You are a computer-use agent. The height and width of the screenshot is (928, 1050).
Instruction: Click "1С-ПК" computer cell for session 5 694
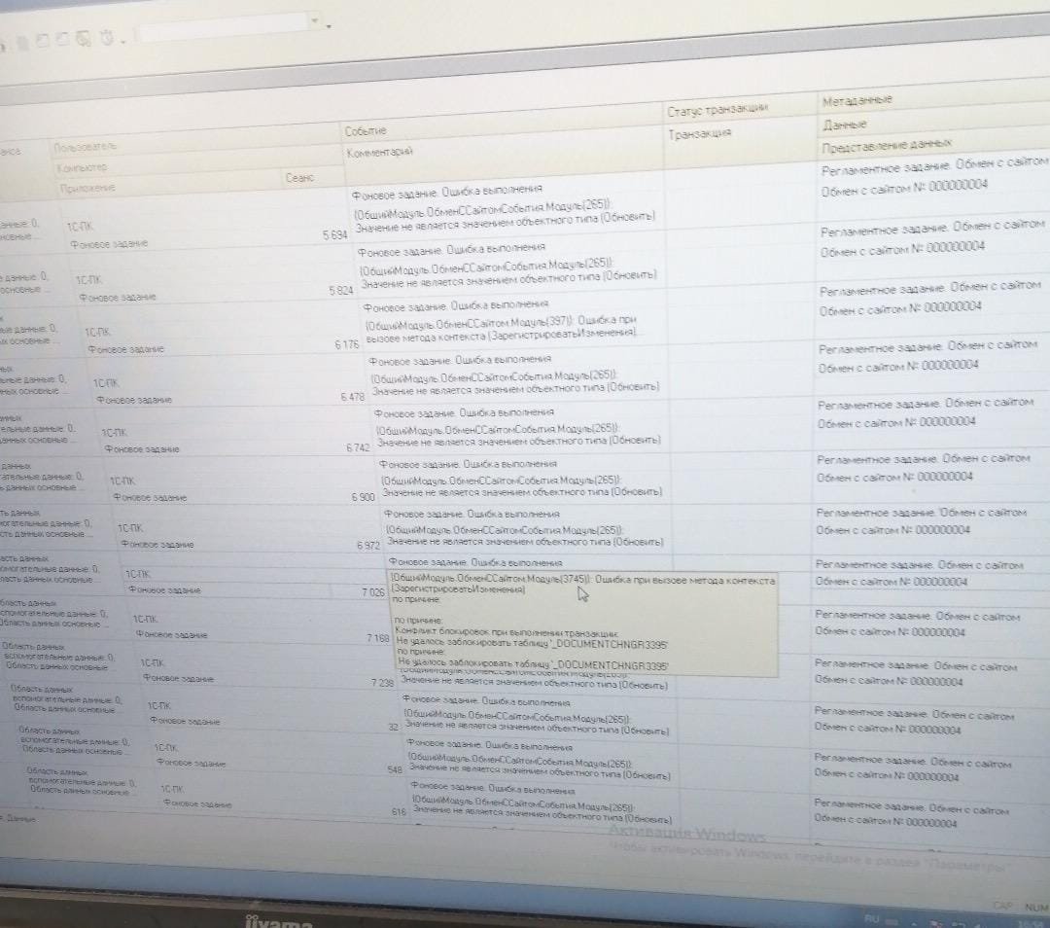pos(79,227)
